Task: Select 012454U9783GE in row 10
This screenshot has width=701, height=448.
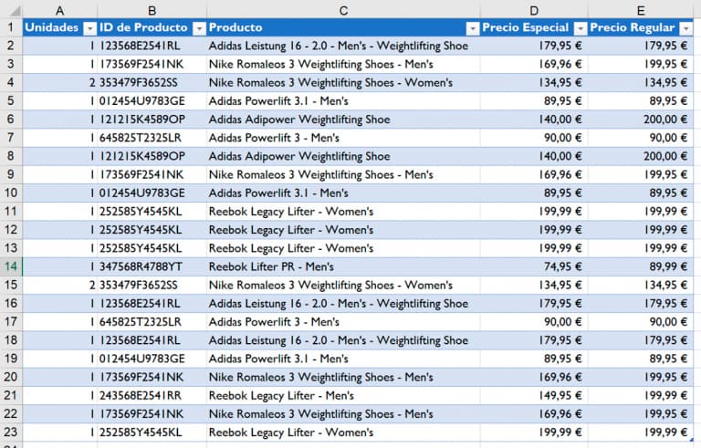Action: [152, 193]
